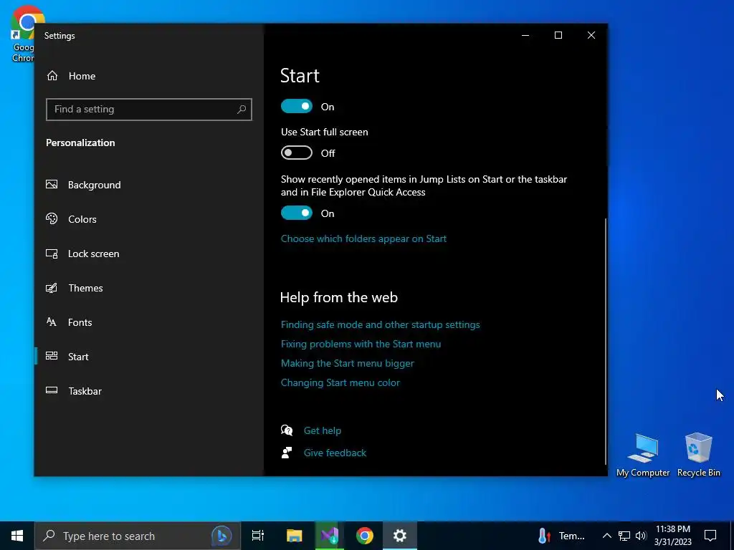Click the Colors palette icon

coord(52,218)
